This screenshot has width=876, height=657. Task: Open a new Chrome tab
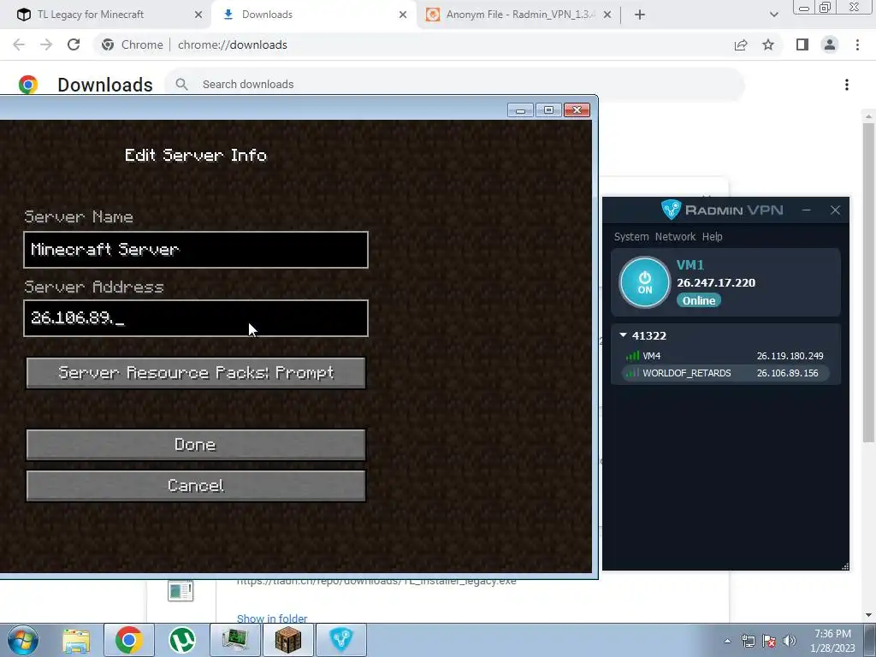point(640,15)
